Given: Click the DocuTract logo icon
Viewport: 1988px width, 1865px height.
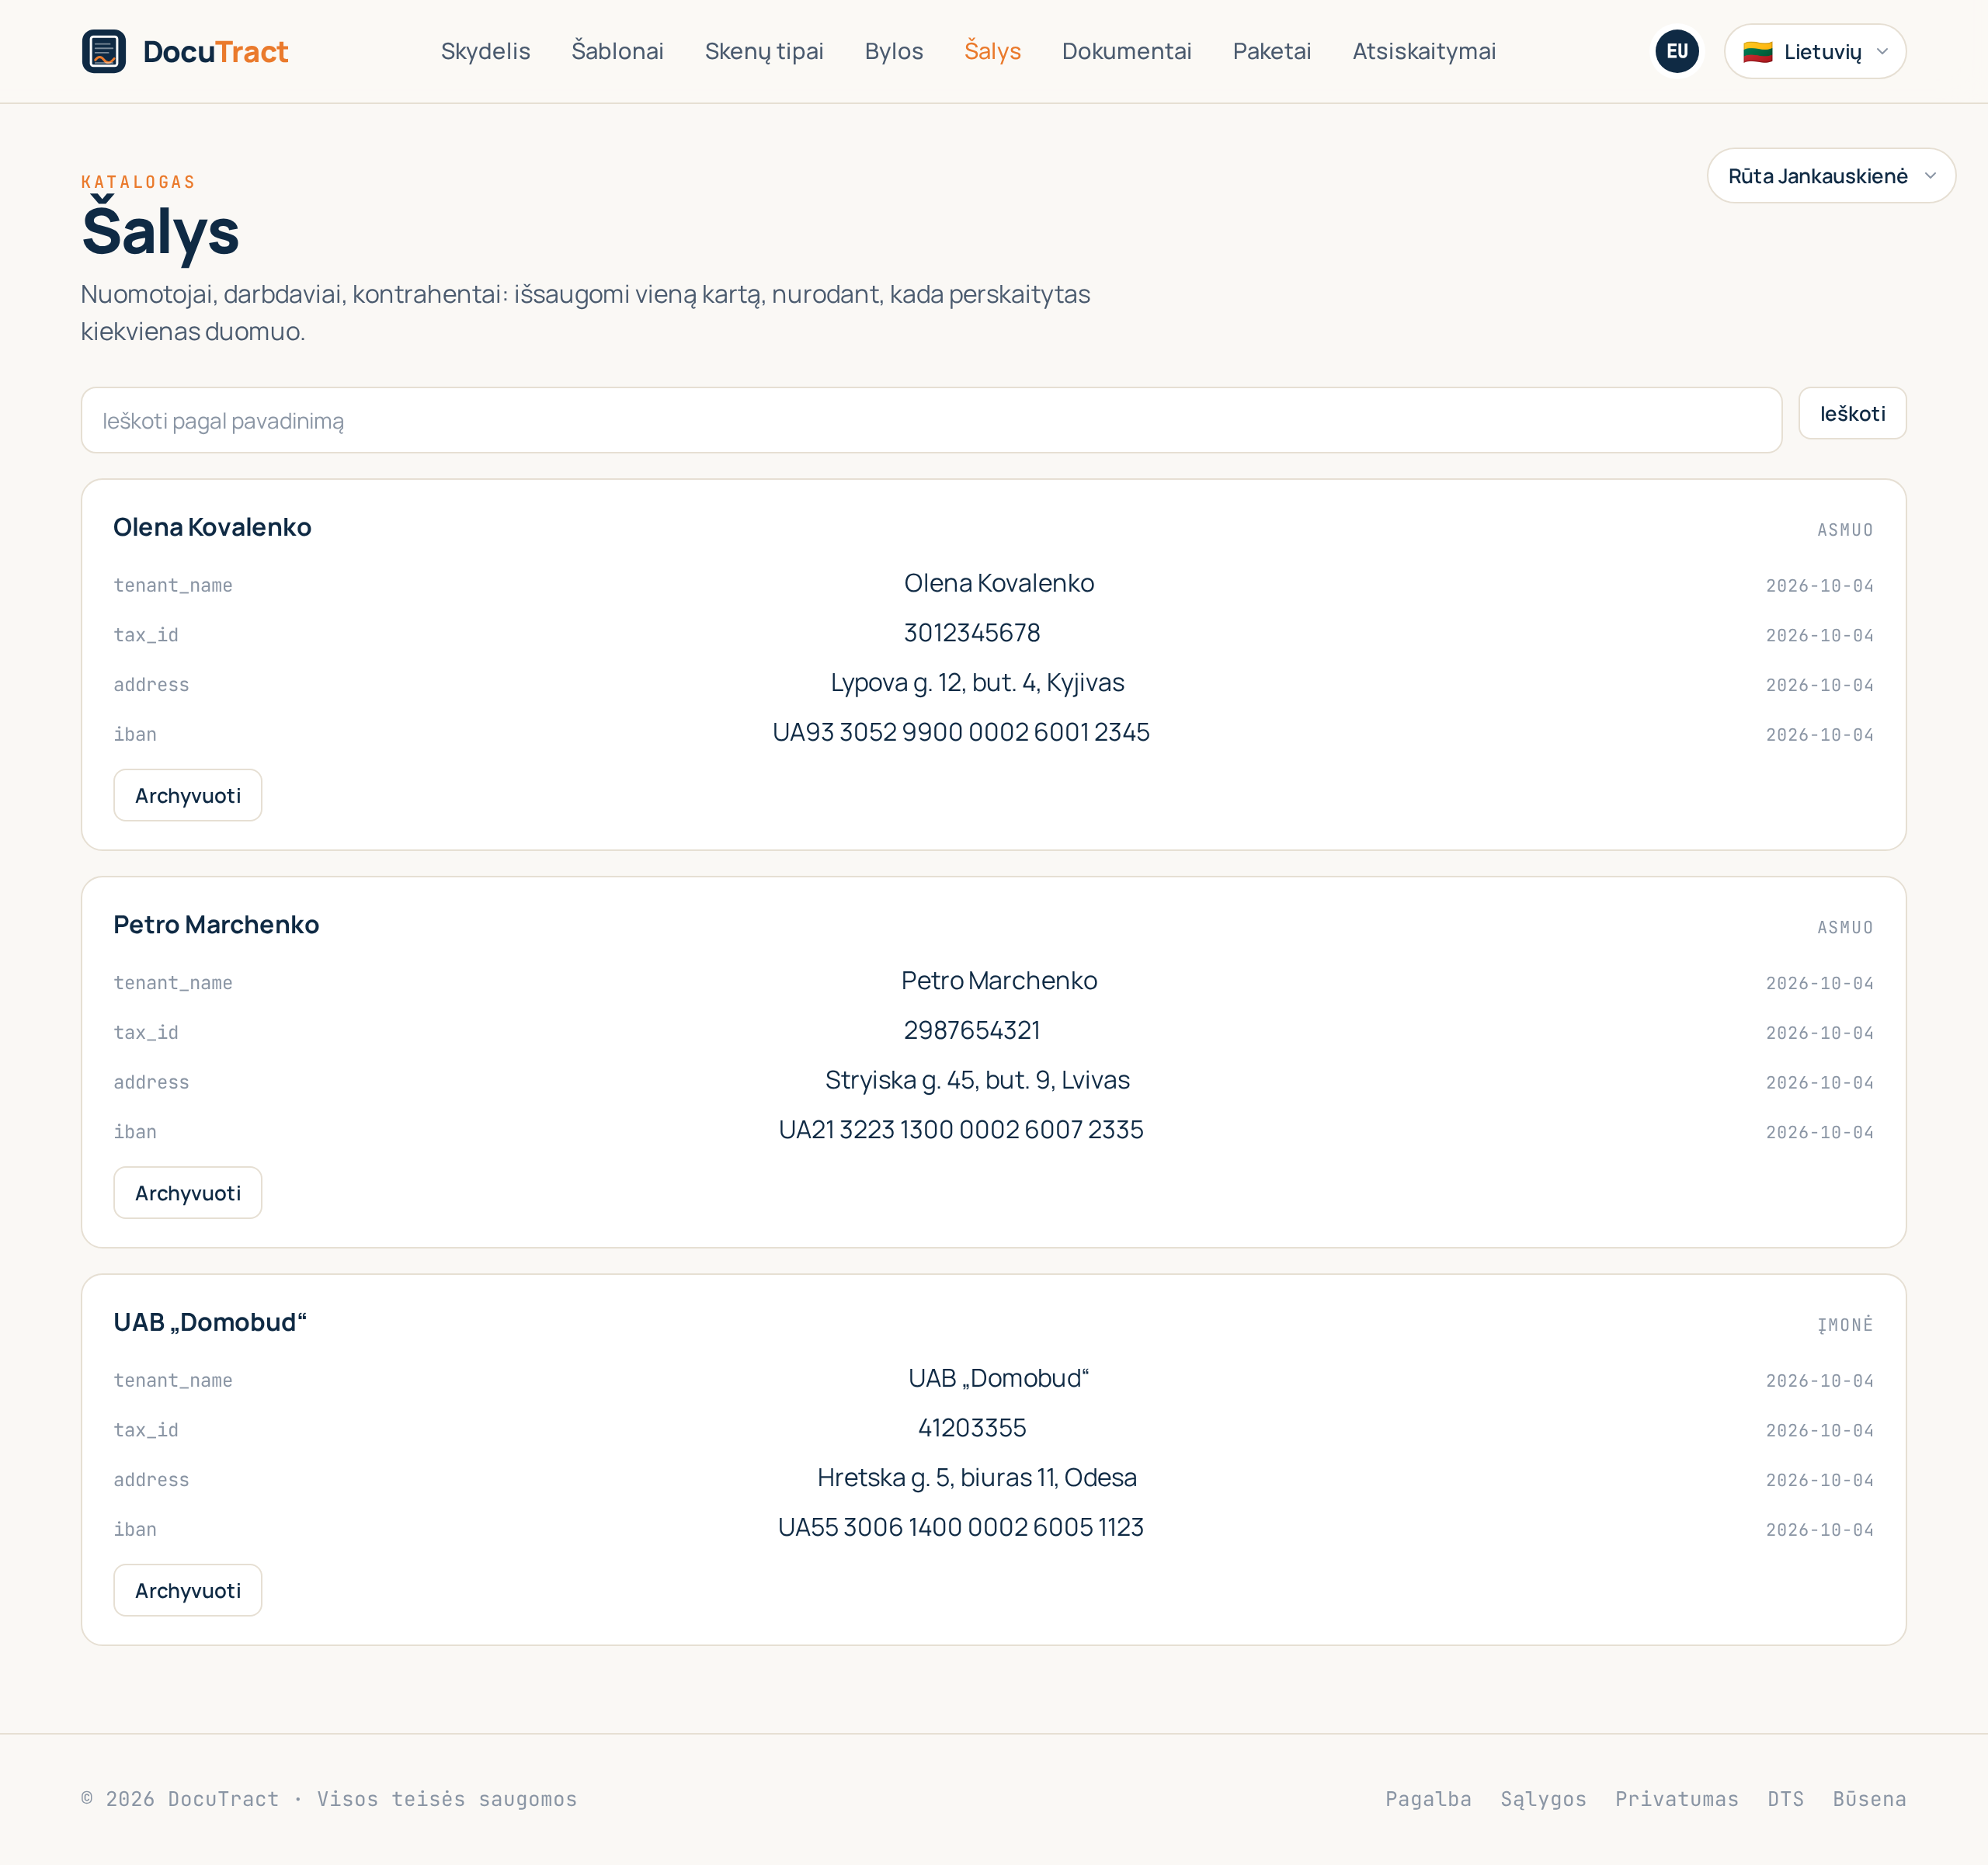Looking at the screenshot, I should 104,51.
